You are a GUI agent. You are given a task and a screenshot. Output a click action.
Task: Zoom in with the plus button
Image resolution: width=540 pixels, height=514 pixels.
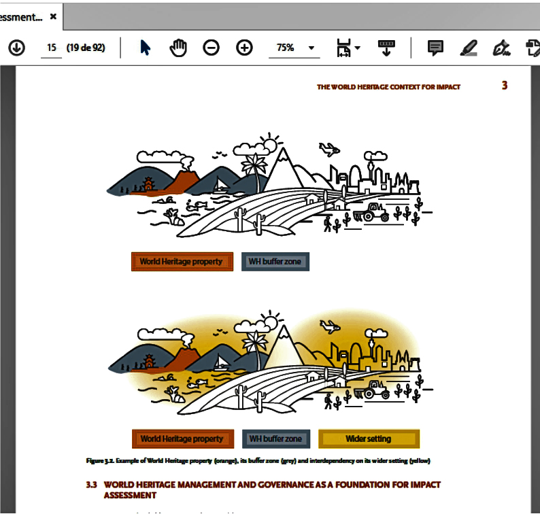tap(244, 48)
